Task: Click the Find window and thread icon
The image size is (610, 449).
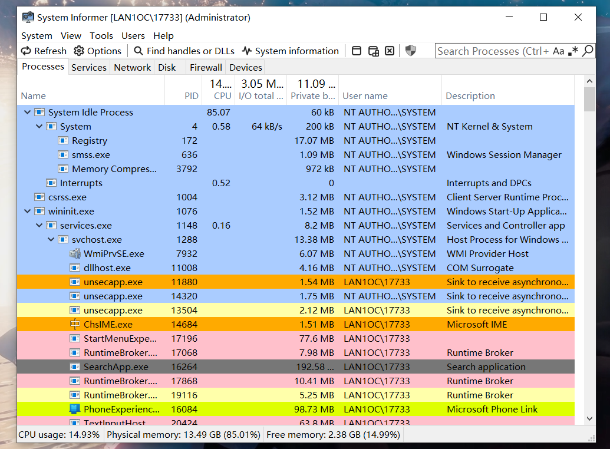Action: coord(374,51)
